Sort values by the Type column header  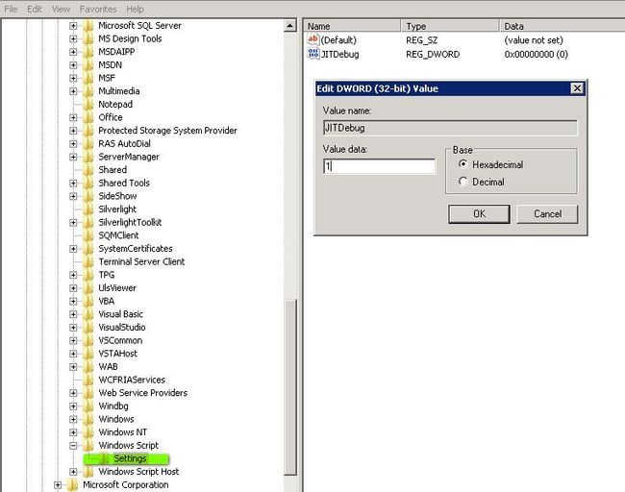(x=450, y=26)
